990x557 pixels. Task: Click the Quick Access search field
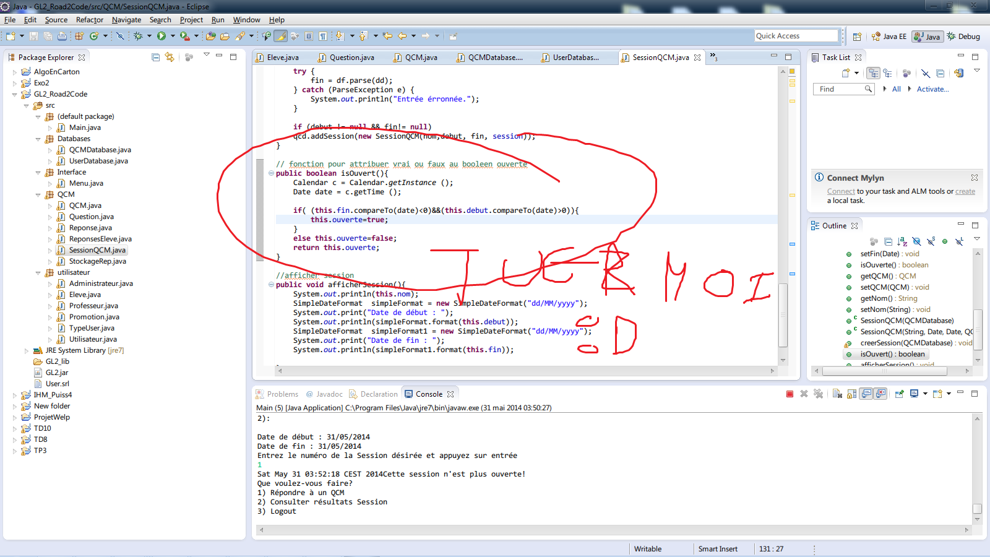[x=796, y=36]
